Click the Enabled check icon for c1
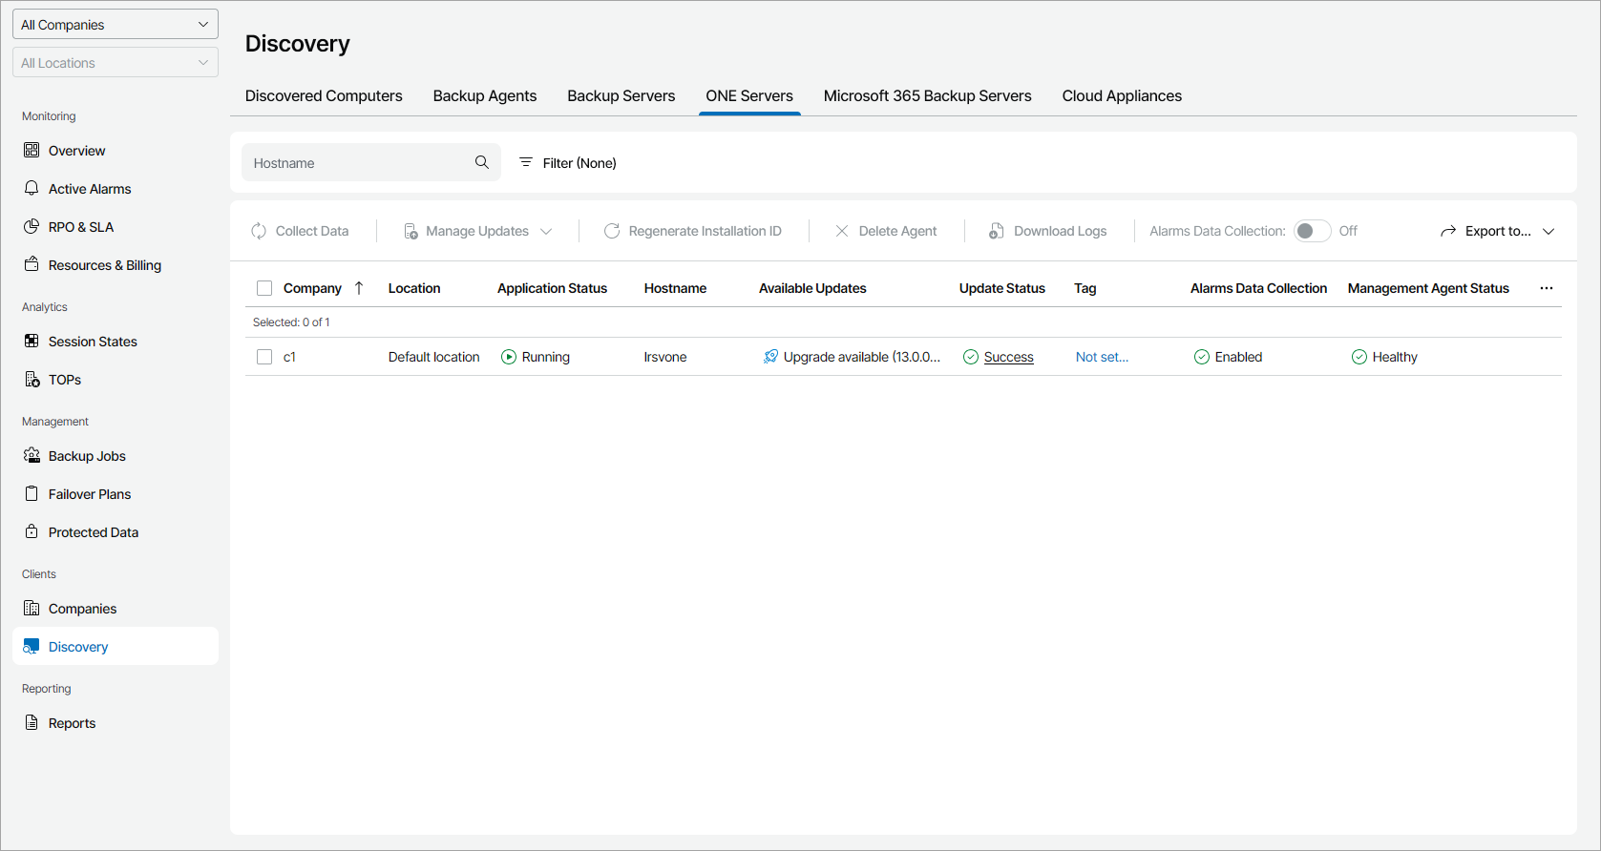The height and width of the screenshot is (851, 1601). click(x=1202, y=357)
